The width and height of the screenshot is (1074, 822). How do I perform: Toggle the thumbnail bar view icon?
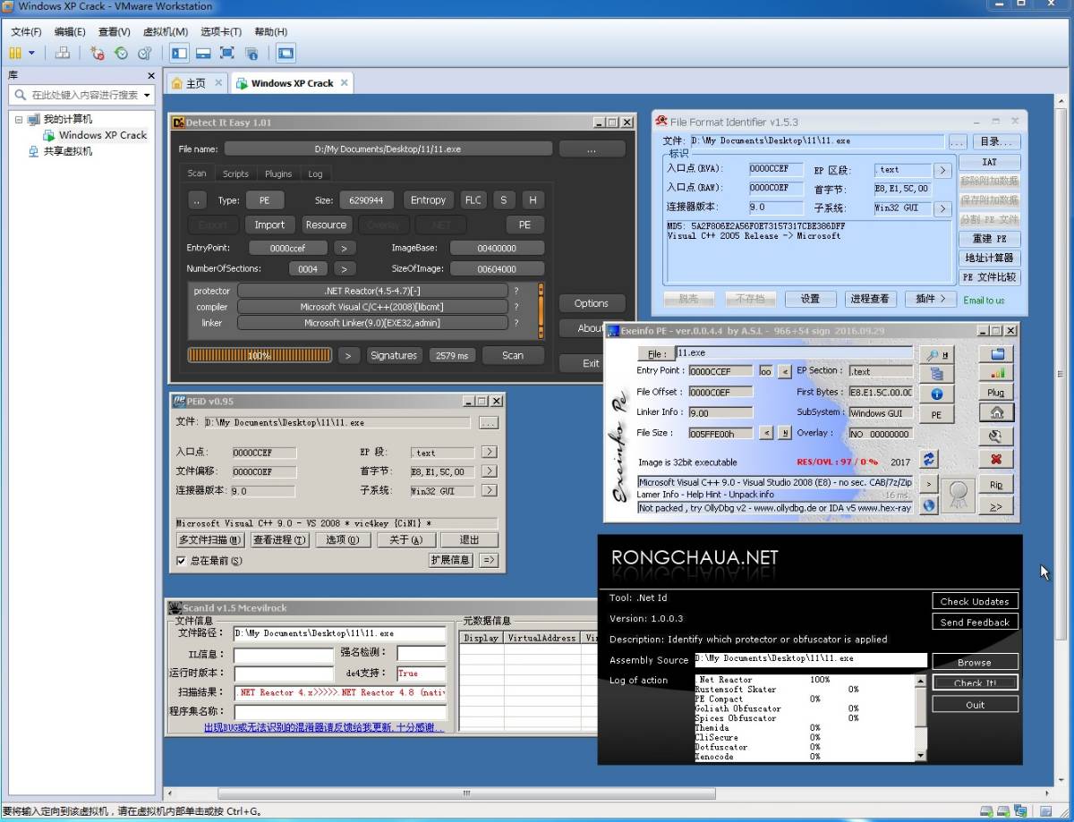click(x=203, y=53)
